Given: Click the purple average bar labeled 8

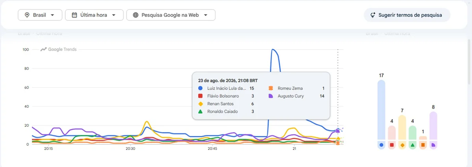Looking at the screenshot, I should tap(433, 125).
